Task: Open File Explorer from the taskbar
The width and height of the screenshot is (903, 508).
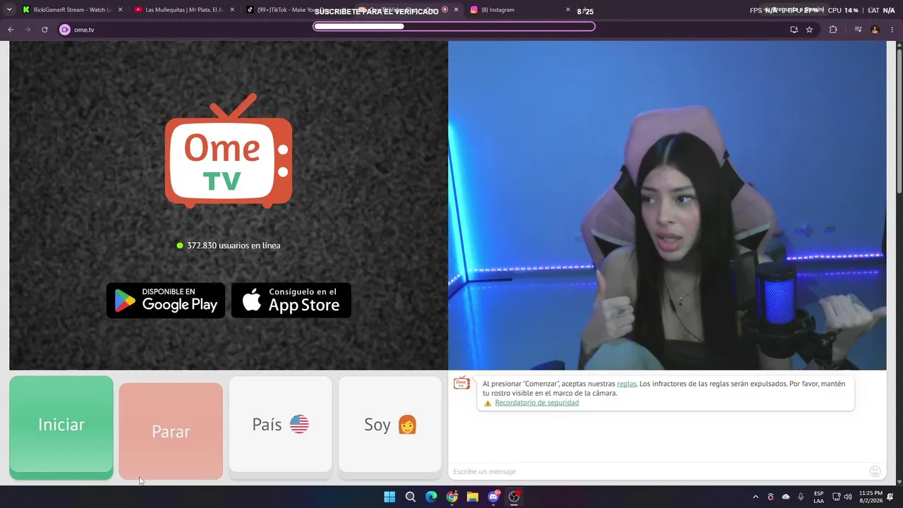Action: (x=473, y=497)
